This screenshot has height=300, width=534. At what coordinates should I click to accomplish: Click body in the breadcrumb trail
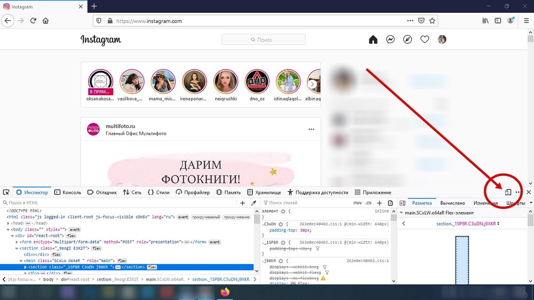point(49,279)
